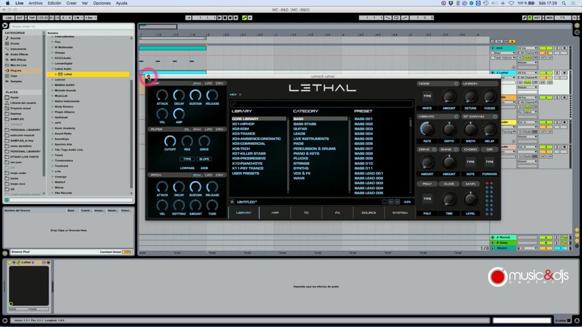Screen dimensions: 582x327
Task: Expand the Waves plug-in folder
Action: (x=52, y=187)
